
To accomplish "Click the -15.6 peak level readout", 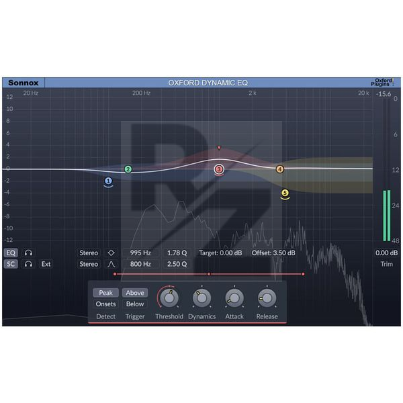I will [384, 94].
